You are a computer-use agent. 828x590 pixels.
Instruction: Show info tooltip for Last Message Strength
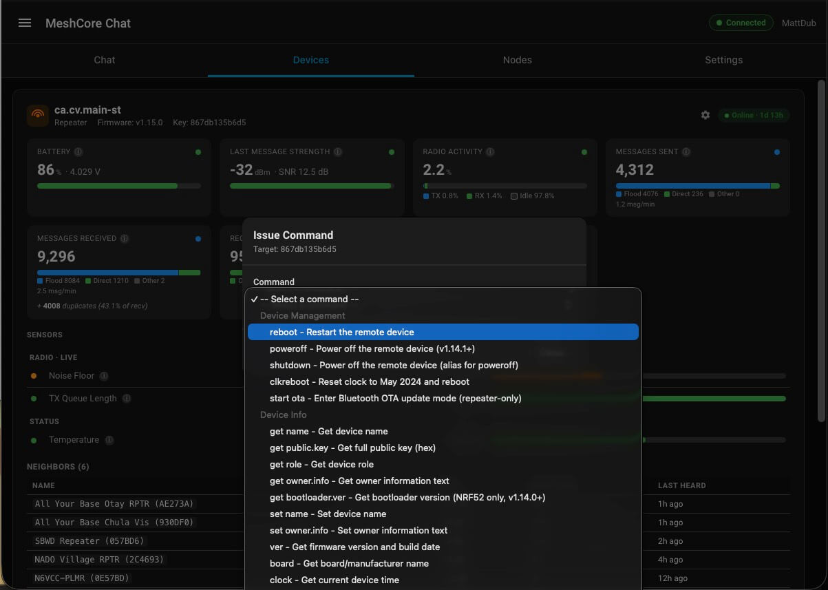tap(338, 151)
